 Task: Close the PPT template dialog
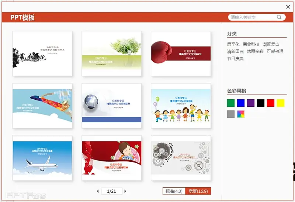(288, 7)
